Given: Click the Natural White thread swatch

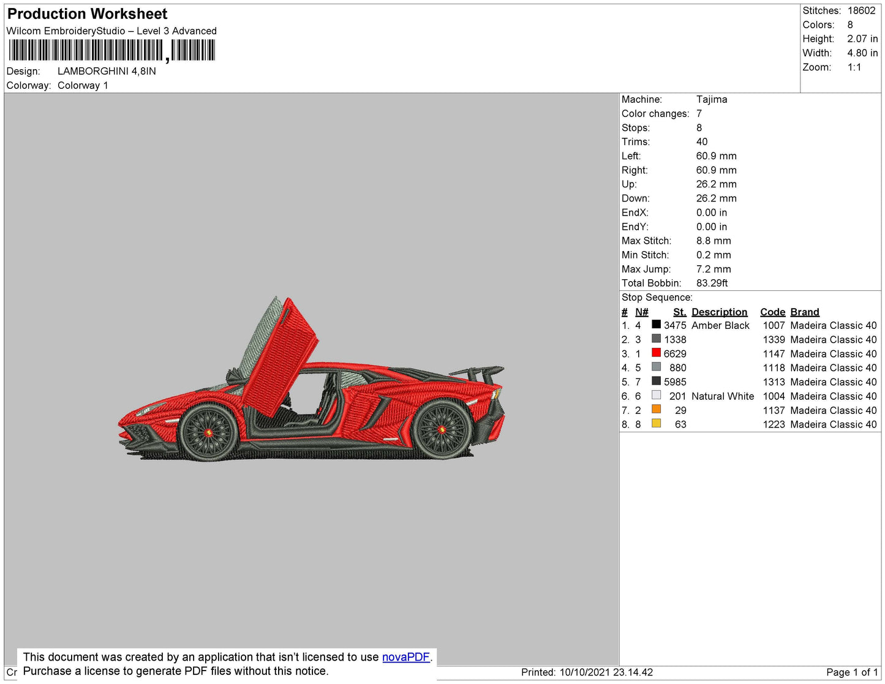Looking at the screenshot, I should coord(656,395).
